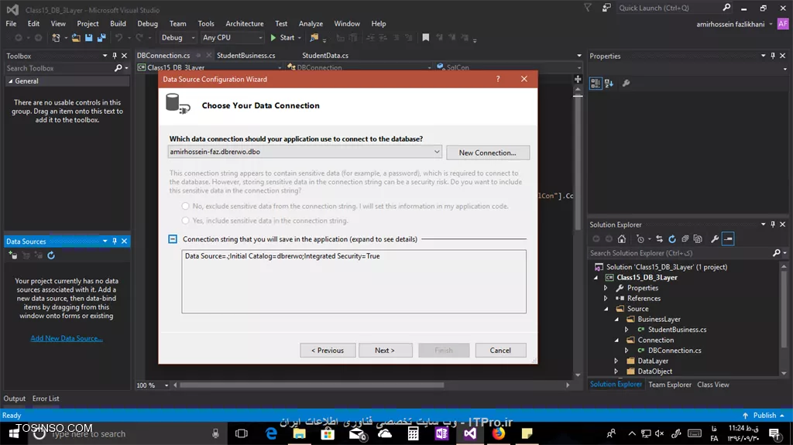Refresh the Data Sources panel
This screenshot has height=445, width=793.
(x=51, y=255)
